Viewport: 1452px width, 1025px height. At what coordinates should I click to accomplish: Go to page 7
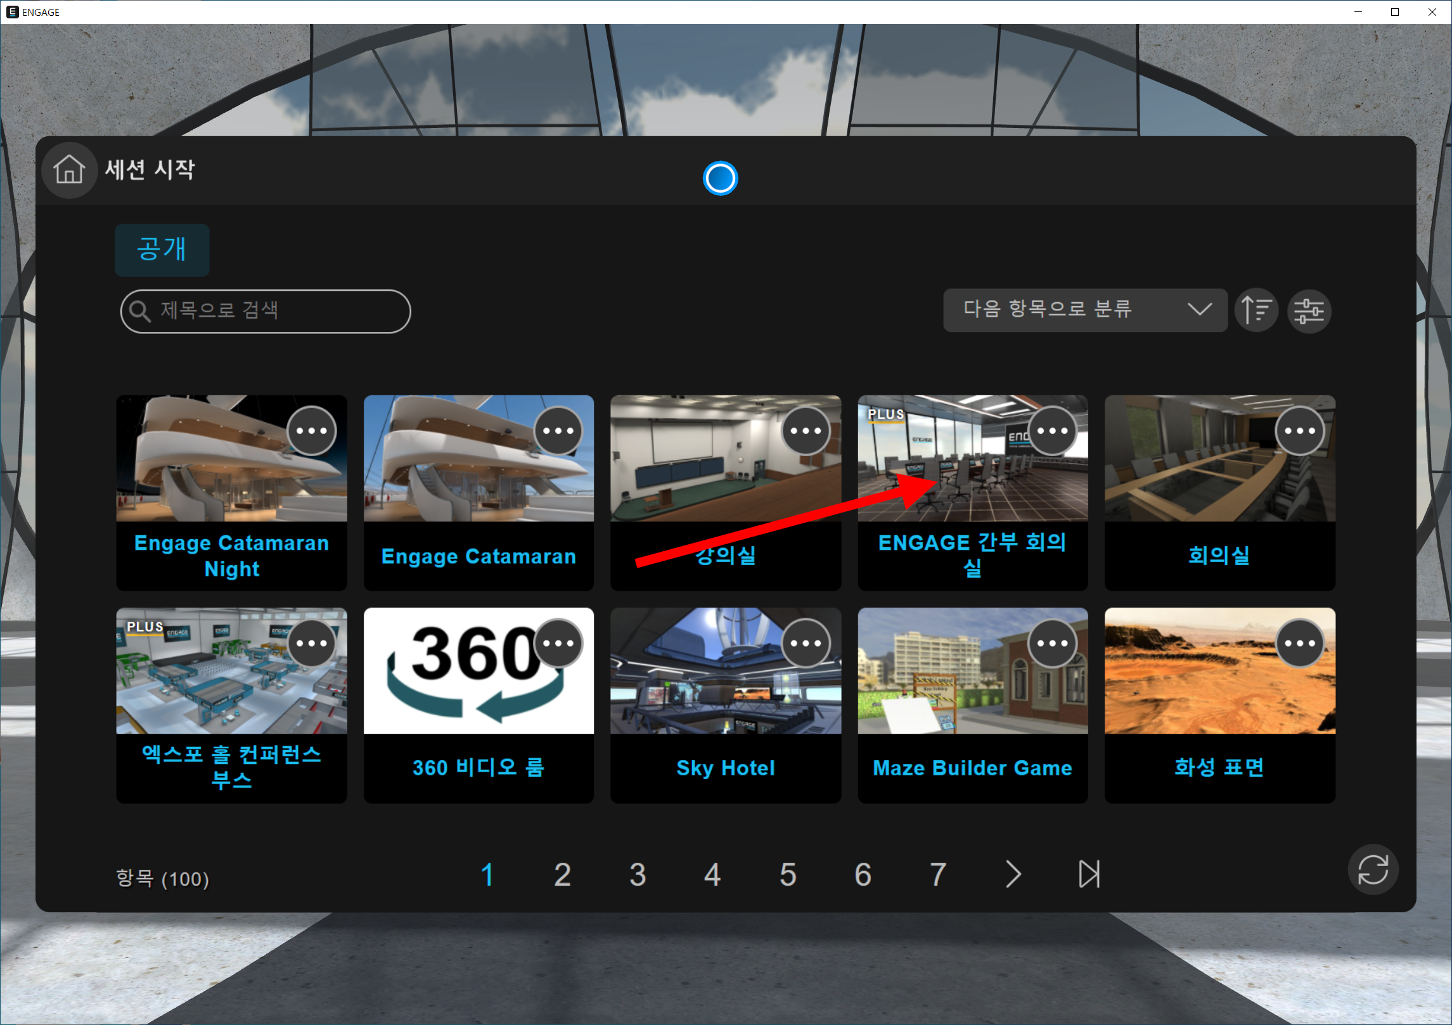point(937,875)
